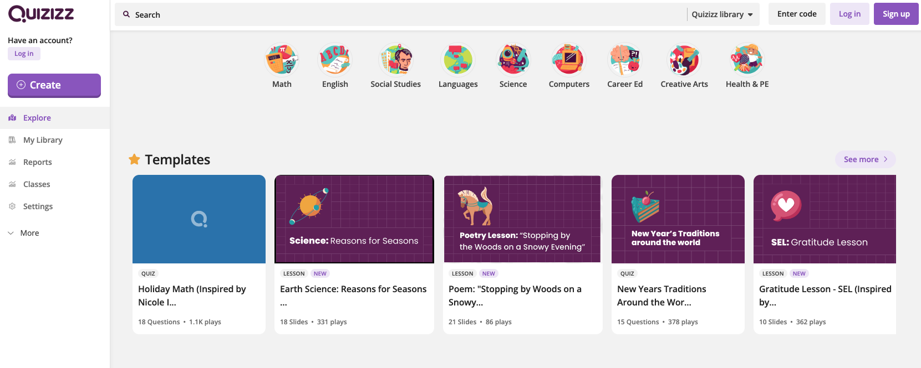Viewport: 921px width, 368px height.
Task: Open Reports from the sidebar
Action: pyautogui.click(x=37, y=162)
